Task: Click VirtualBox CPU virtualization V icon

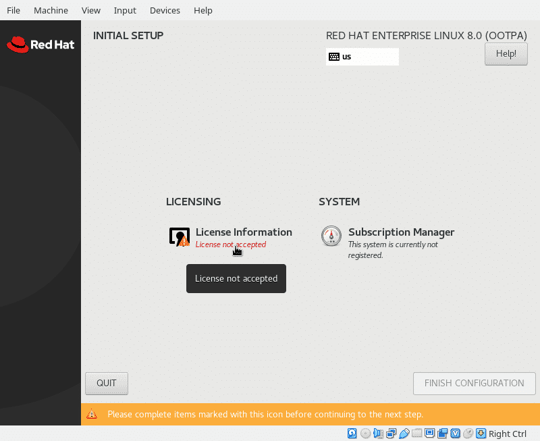Action: [455, 433]
